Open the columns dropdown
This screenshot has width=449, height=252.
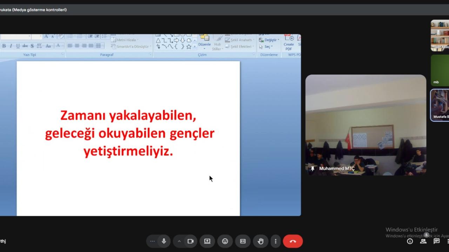point(100,46)
